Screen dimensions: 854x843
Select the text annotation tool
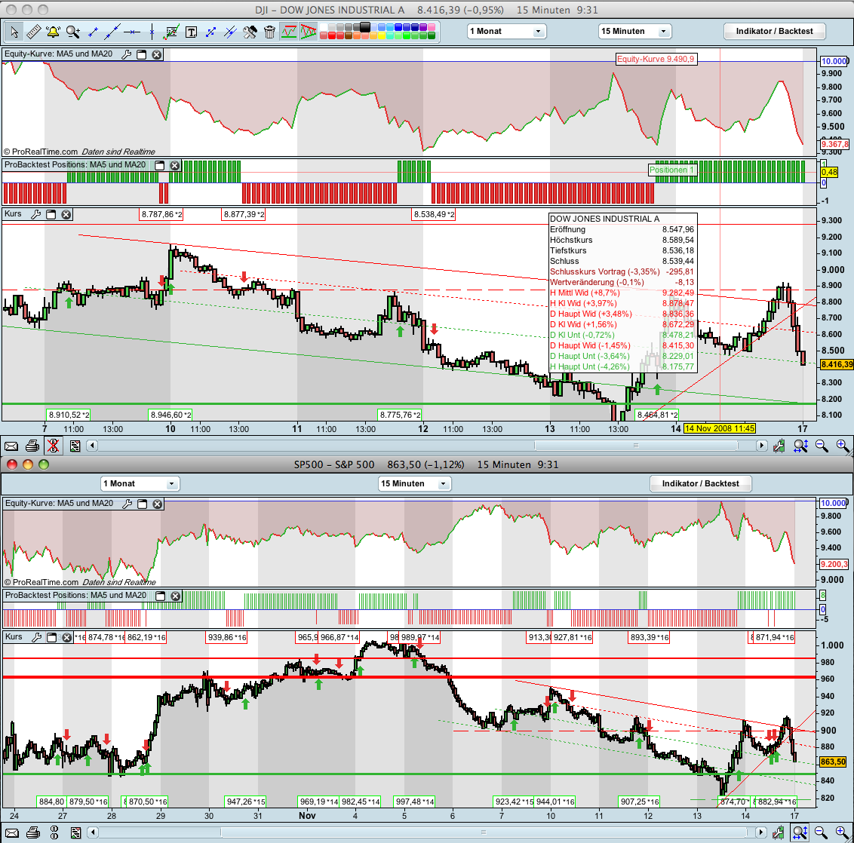(191, 32)
